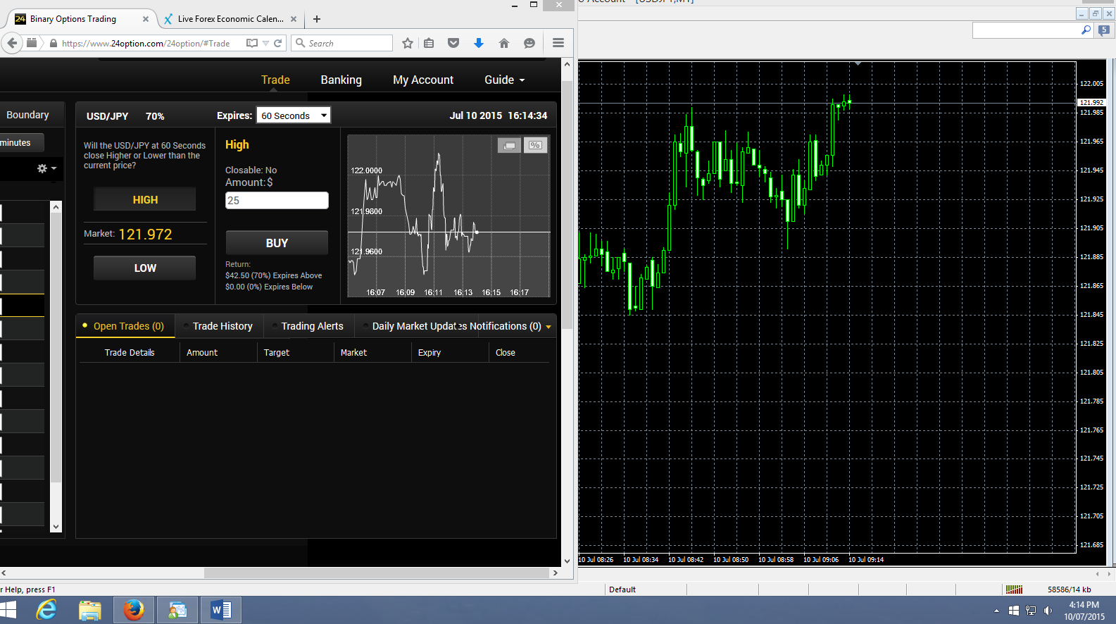Open Microsoft Word from taskbar
Screen dimensions: 1116x624
tap(220, 610)
